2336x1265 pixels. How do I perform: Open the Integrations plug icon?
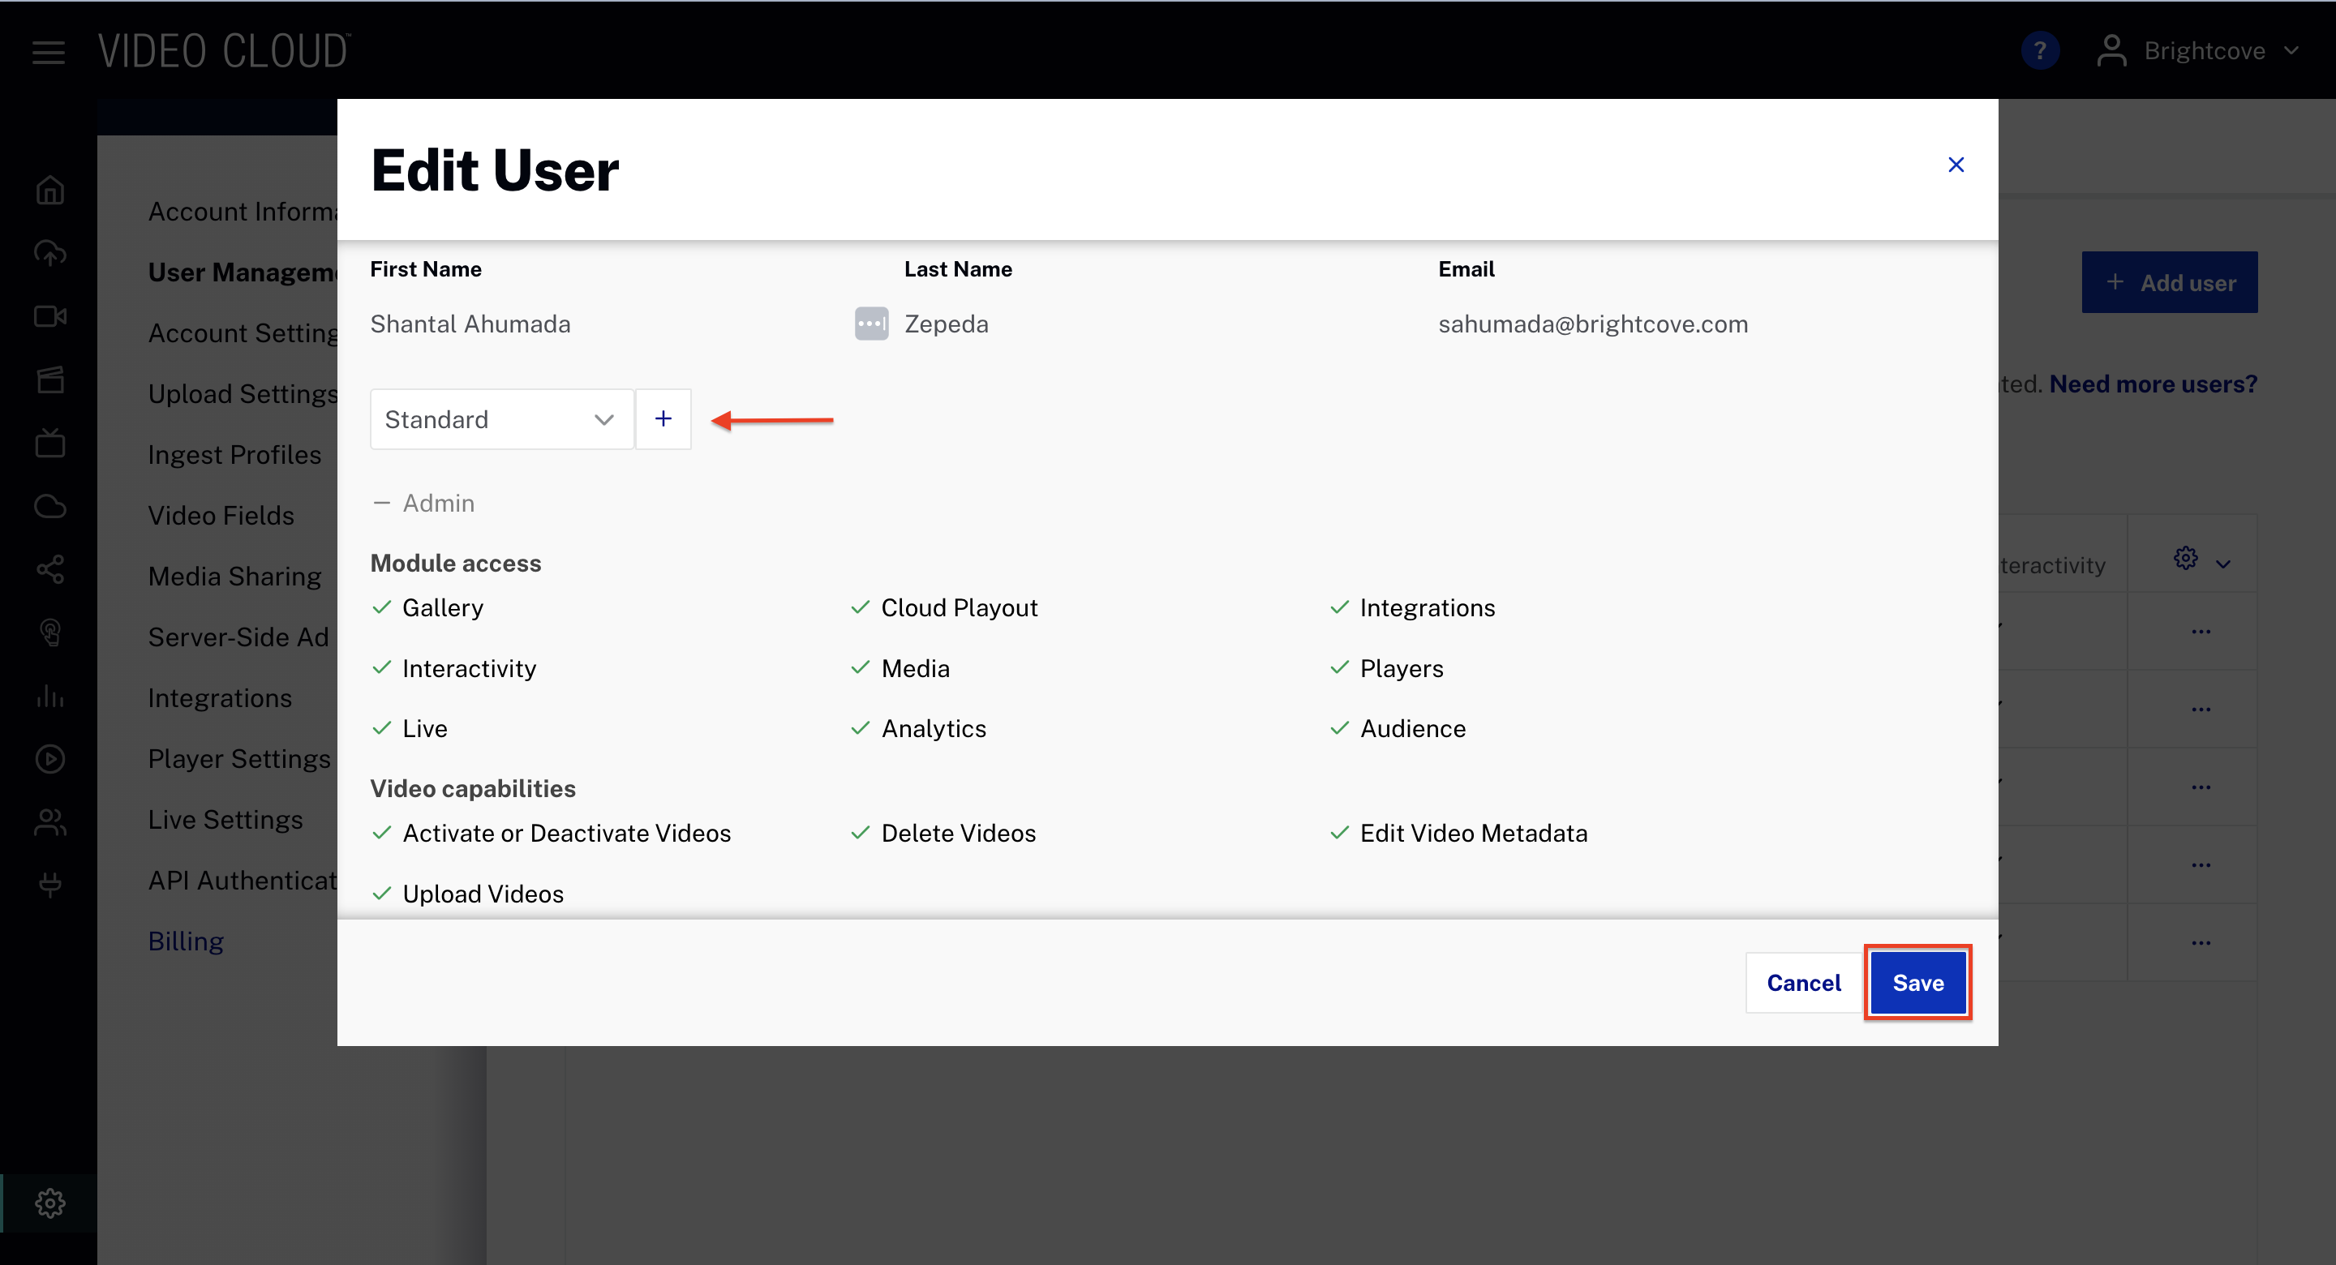[49, 884]
